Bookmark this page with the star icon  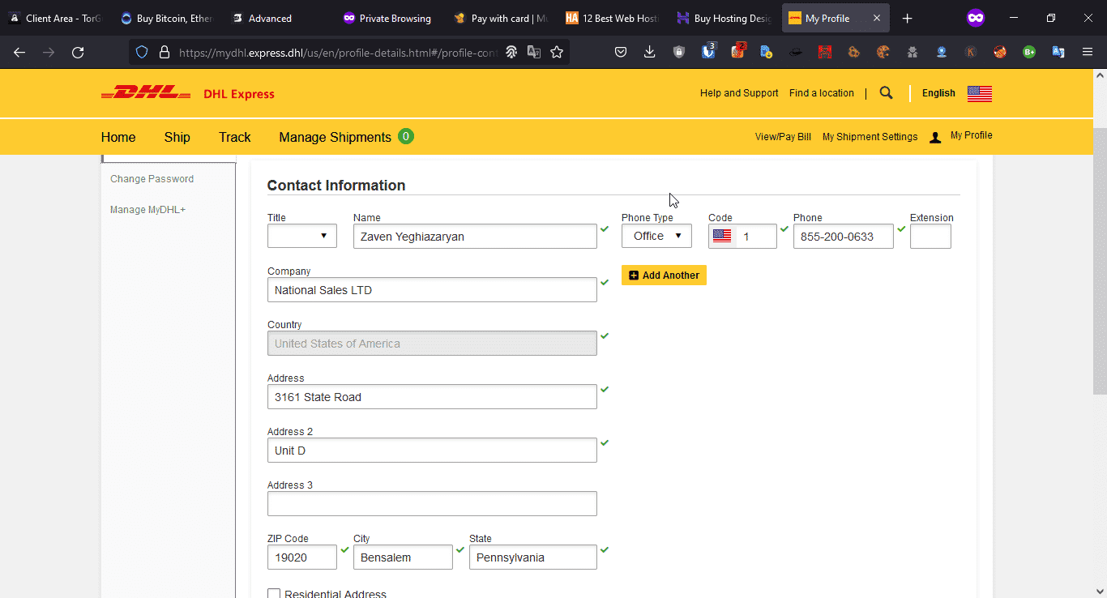click(557, 52)
